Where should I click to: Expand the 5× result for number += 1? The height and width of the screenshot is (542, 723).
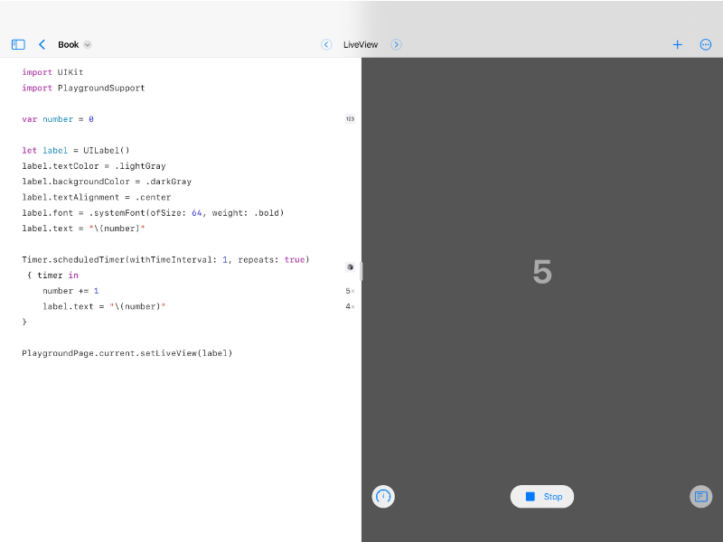(350, 291)
